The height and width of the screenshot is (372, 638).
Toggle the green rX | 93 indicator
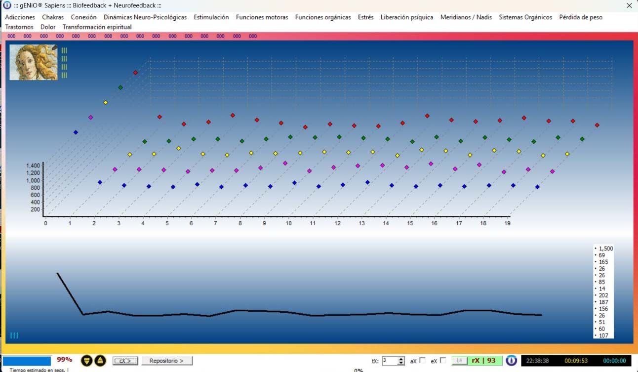pos(483,361)
